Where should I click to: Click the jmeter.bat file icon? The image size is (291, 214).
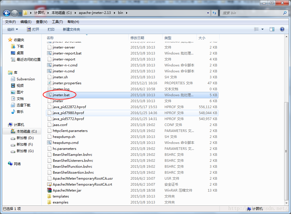click(49, 95)
